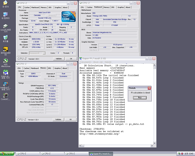Viewport: 195px width, 156px height.
Task: Switch to first CPU-Z taskbar button
Action: [28, 154]
